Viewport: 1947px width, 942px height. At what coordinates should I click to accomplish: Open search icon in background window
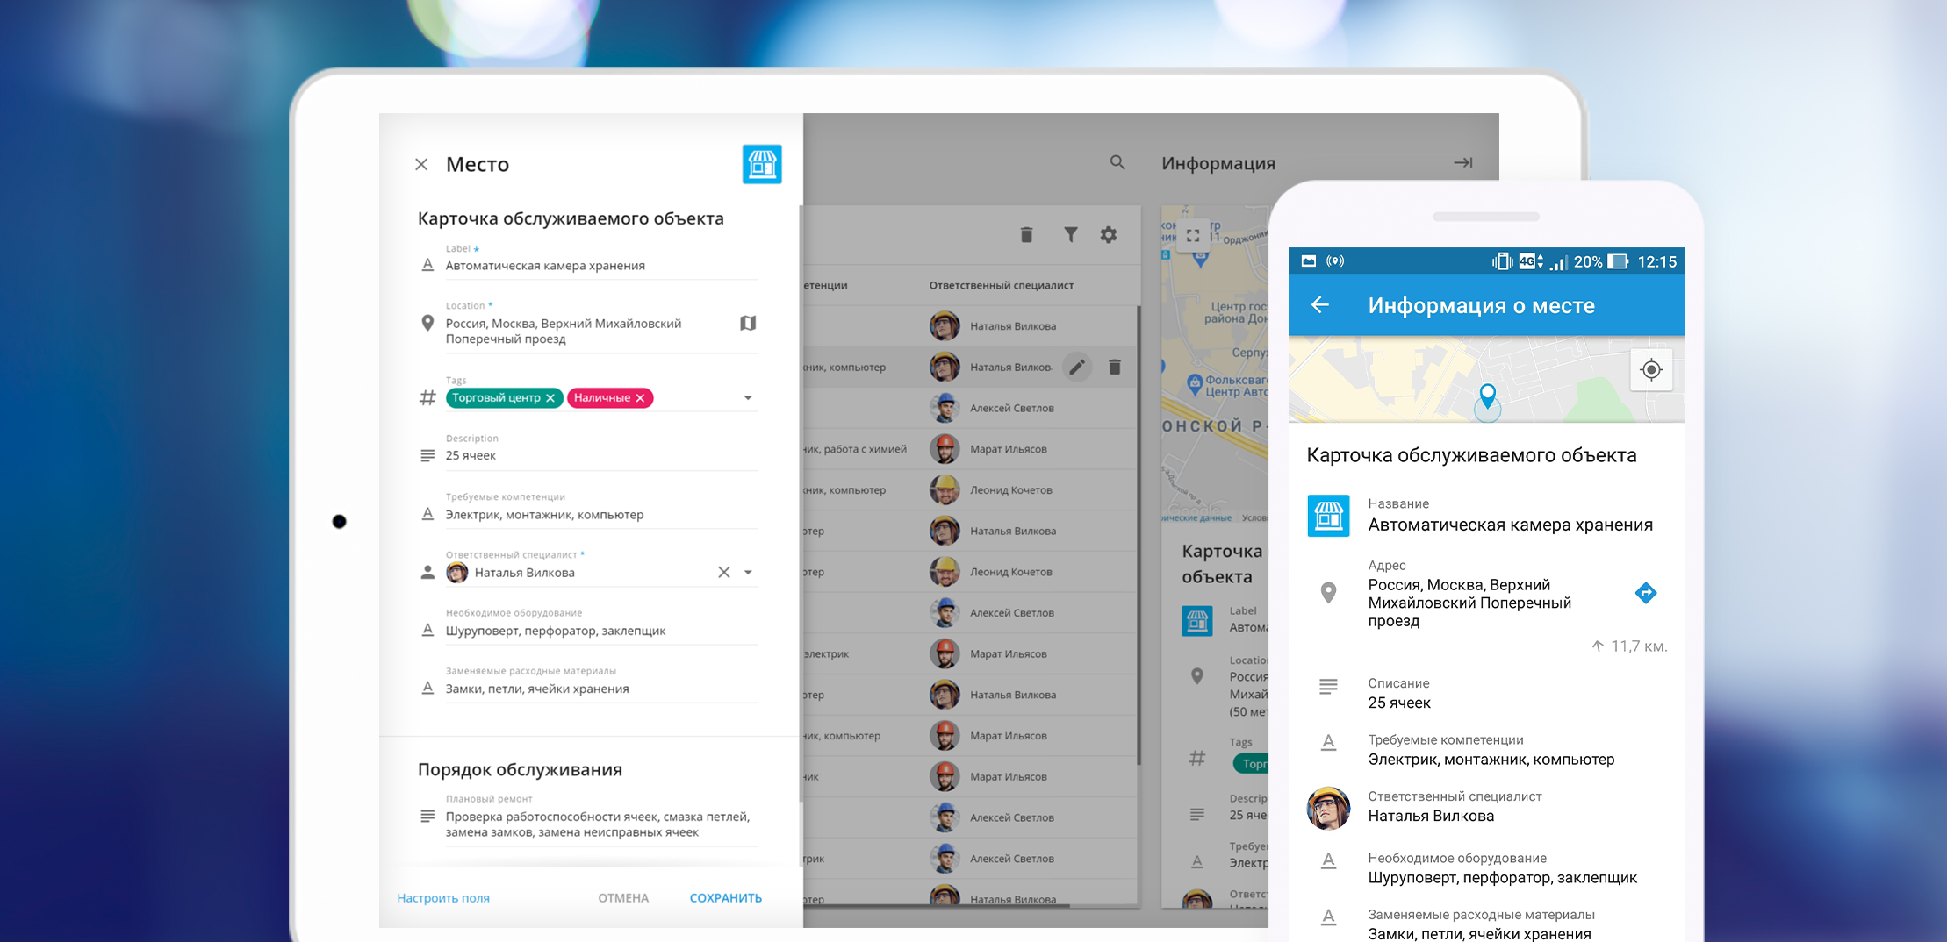1117,162
